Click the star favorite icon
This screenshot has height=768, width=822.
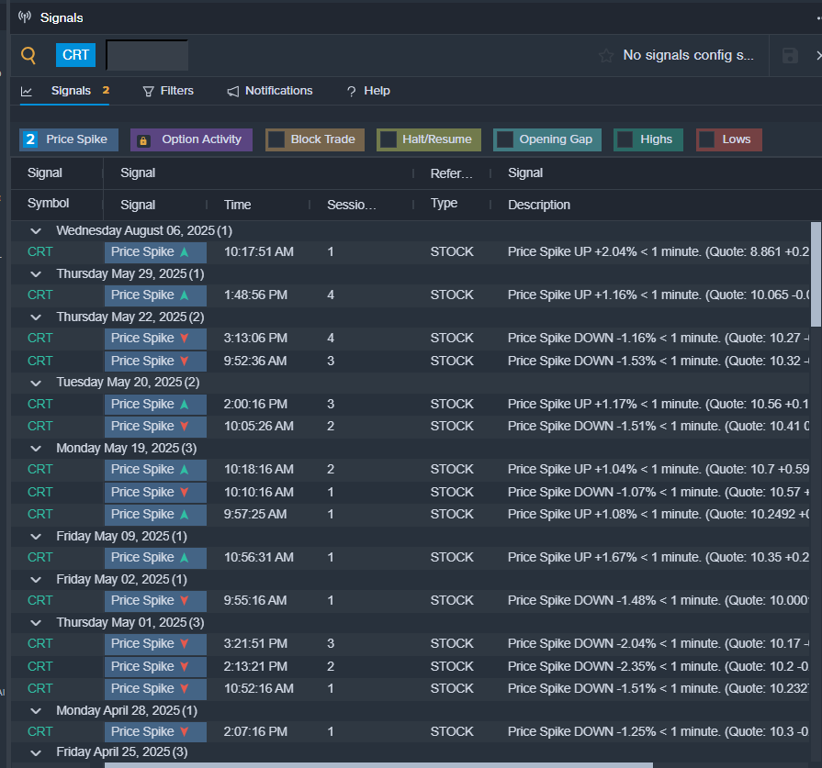(x=605, y=56)
